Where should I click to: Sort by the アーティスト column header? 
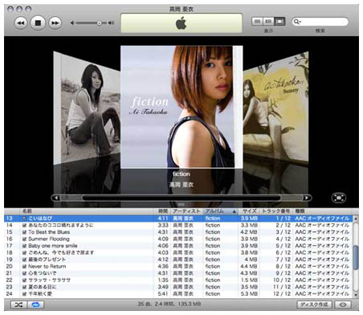(x=186, y=211)
